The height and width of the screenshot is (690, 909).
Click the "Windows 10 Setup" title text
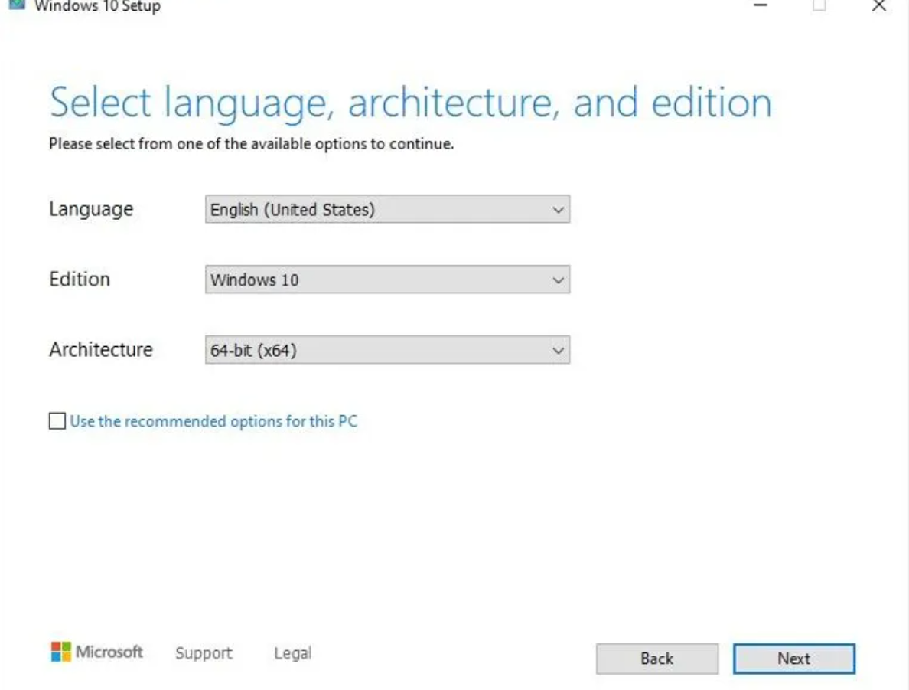coord(97,7)
